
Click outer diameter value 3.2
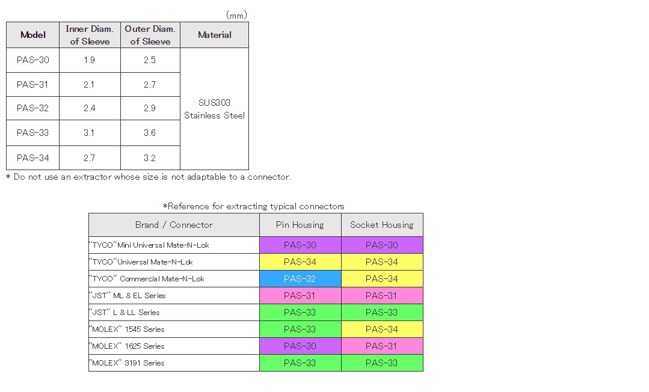(x=150, y=158)
